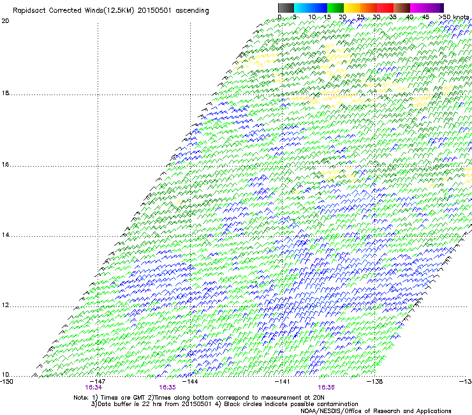Click the latitude axis label '14'
This screenshot has width=472, height=415.
click(5, 235)
